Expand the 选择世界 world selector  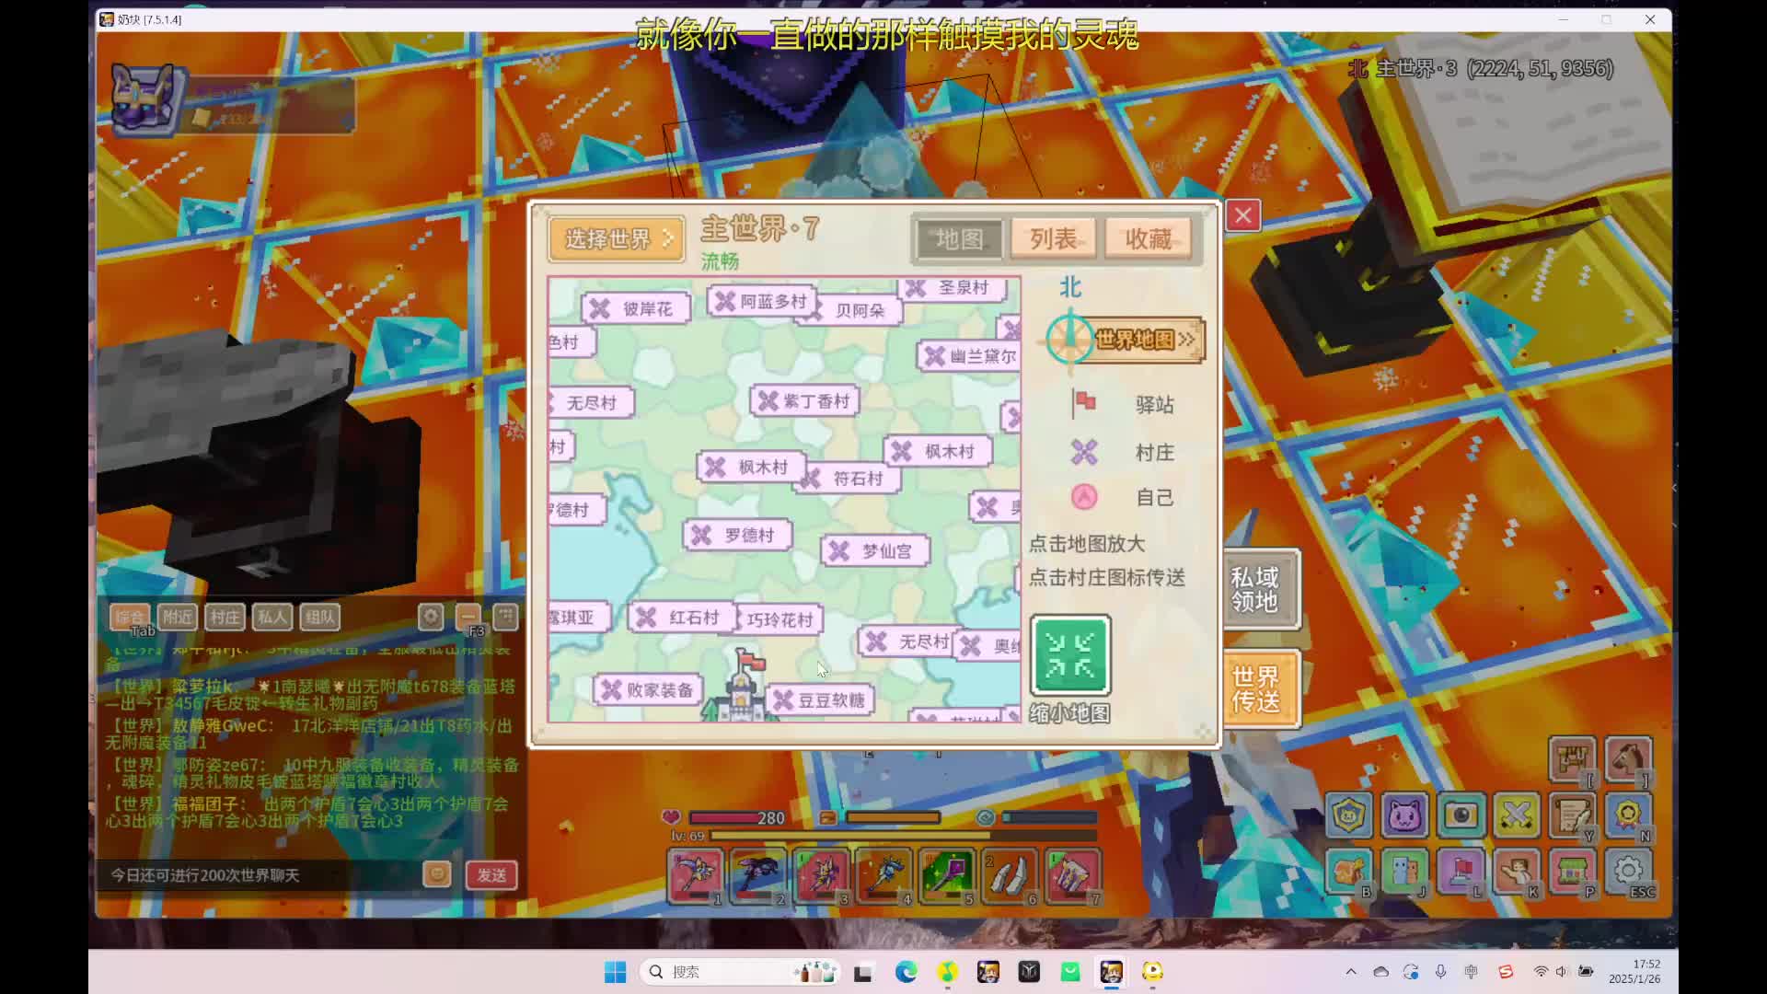[615, 238]
